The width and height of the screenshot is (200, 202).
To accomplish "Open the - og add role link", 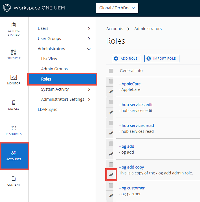I will (x=127, y=147).
